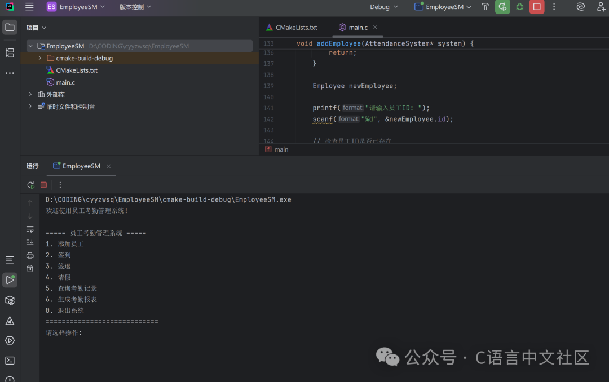Collapse the EmployeeSM root project node
The width and height of the screenshot is (609, 382).
coord(30,46)
